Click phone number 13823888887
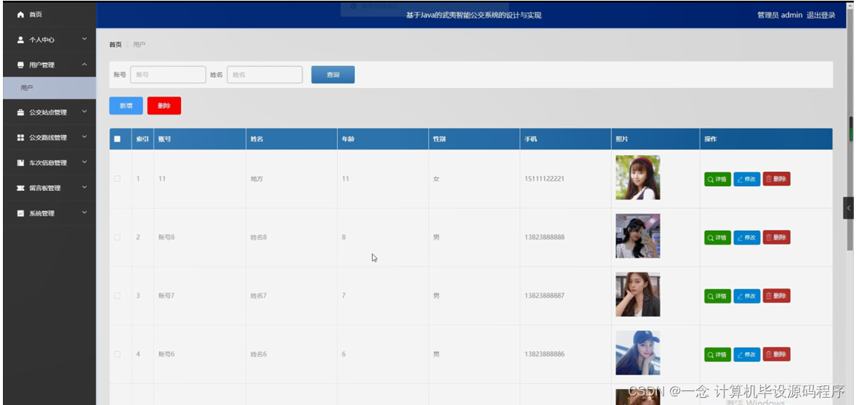856x405 pixels. 544,295
